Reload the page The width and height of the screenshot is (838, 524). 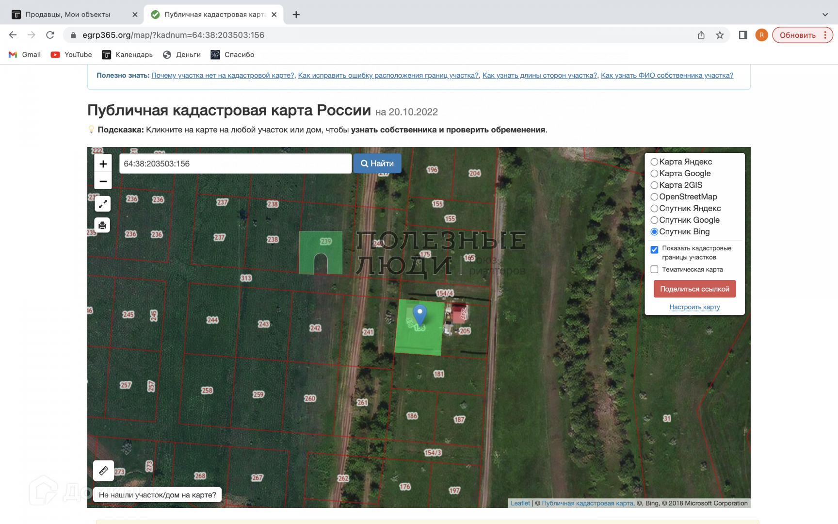tap(50, 35)
